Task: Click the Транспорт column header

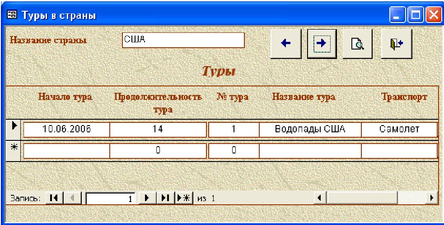Action: [x=404, y=97]
